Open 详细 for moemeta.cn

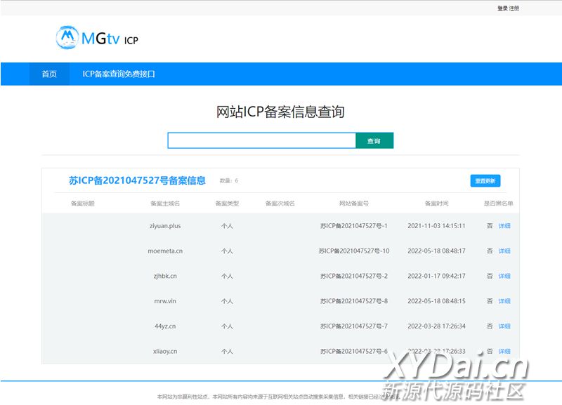click(504, 251)
